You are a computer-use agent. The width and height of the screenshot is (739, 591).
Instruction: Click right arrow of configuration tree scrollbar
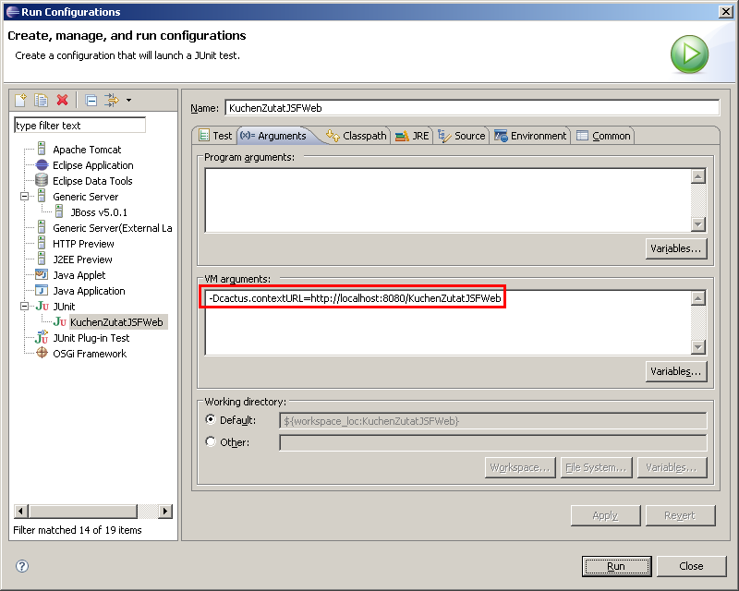[x=165, y=511]
